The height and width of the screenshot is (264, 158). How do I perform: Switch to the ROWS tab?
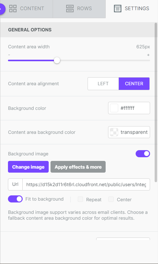79,9
